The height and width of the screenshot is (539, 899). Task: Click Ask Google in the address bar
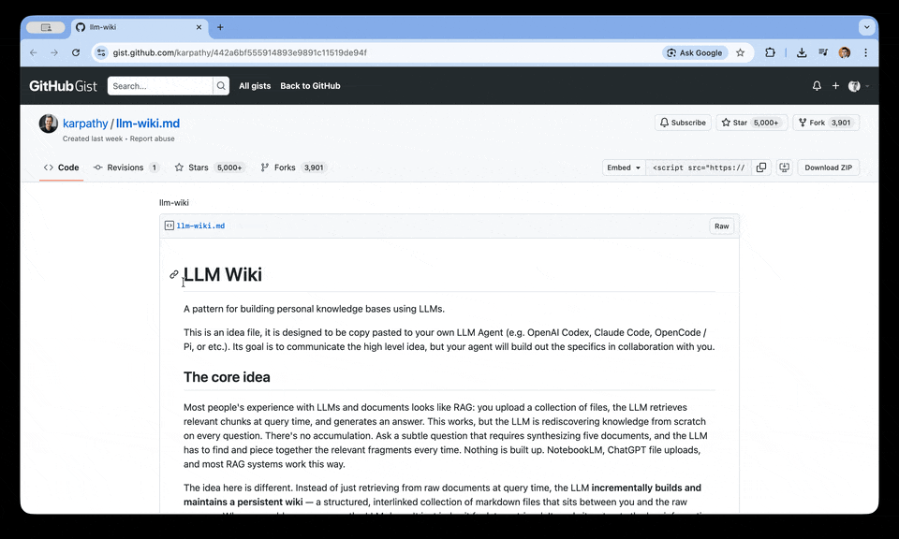695,52
